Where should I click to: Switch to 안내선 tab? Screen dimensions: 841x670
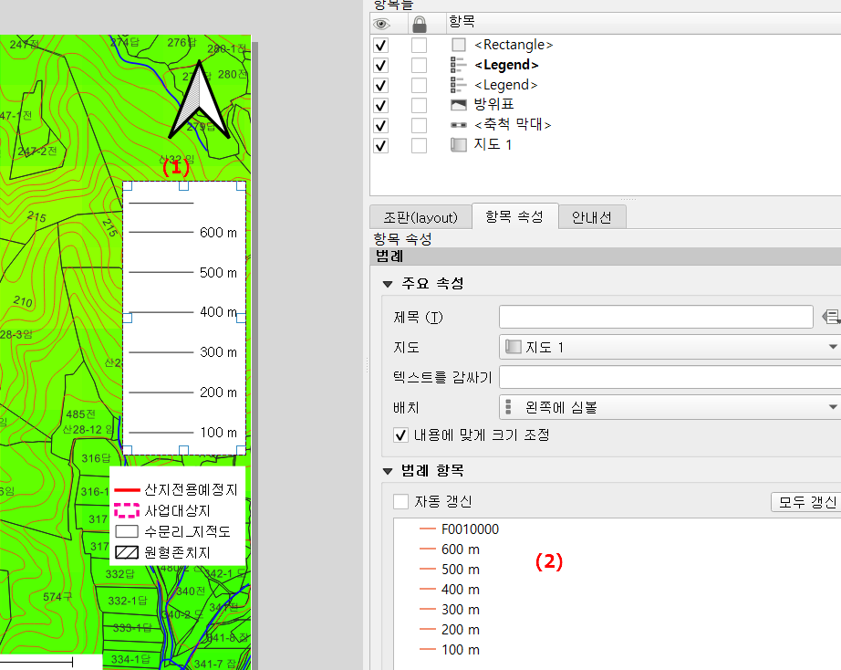tap(592, 218)
